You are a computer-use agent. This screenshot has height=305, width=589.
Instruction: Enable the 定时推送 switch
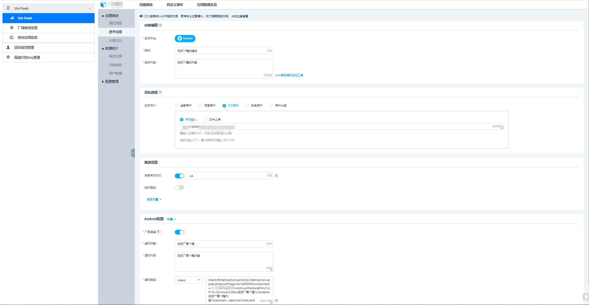[179, 188]
